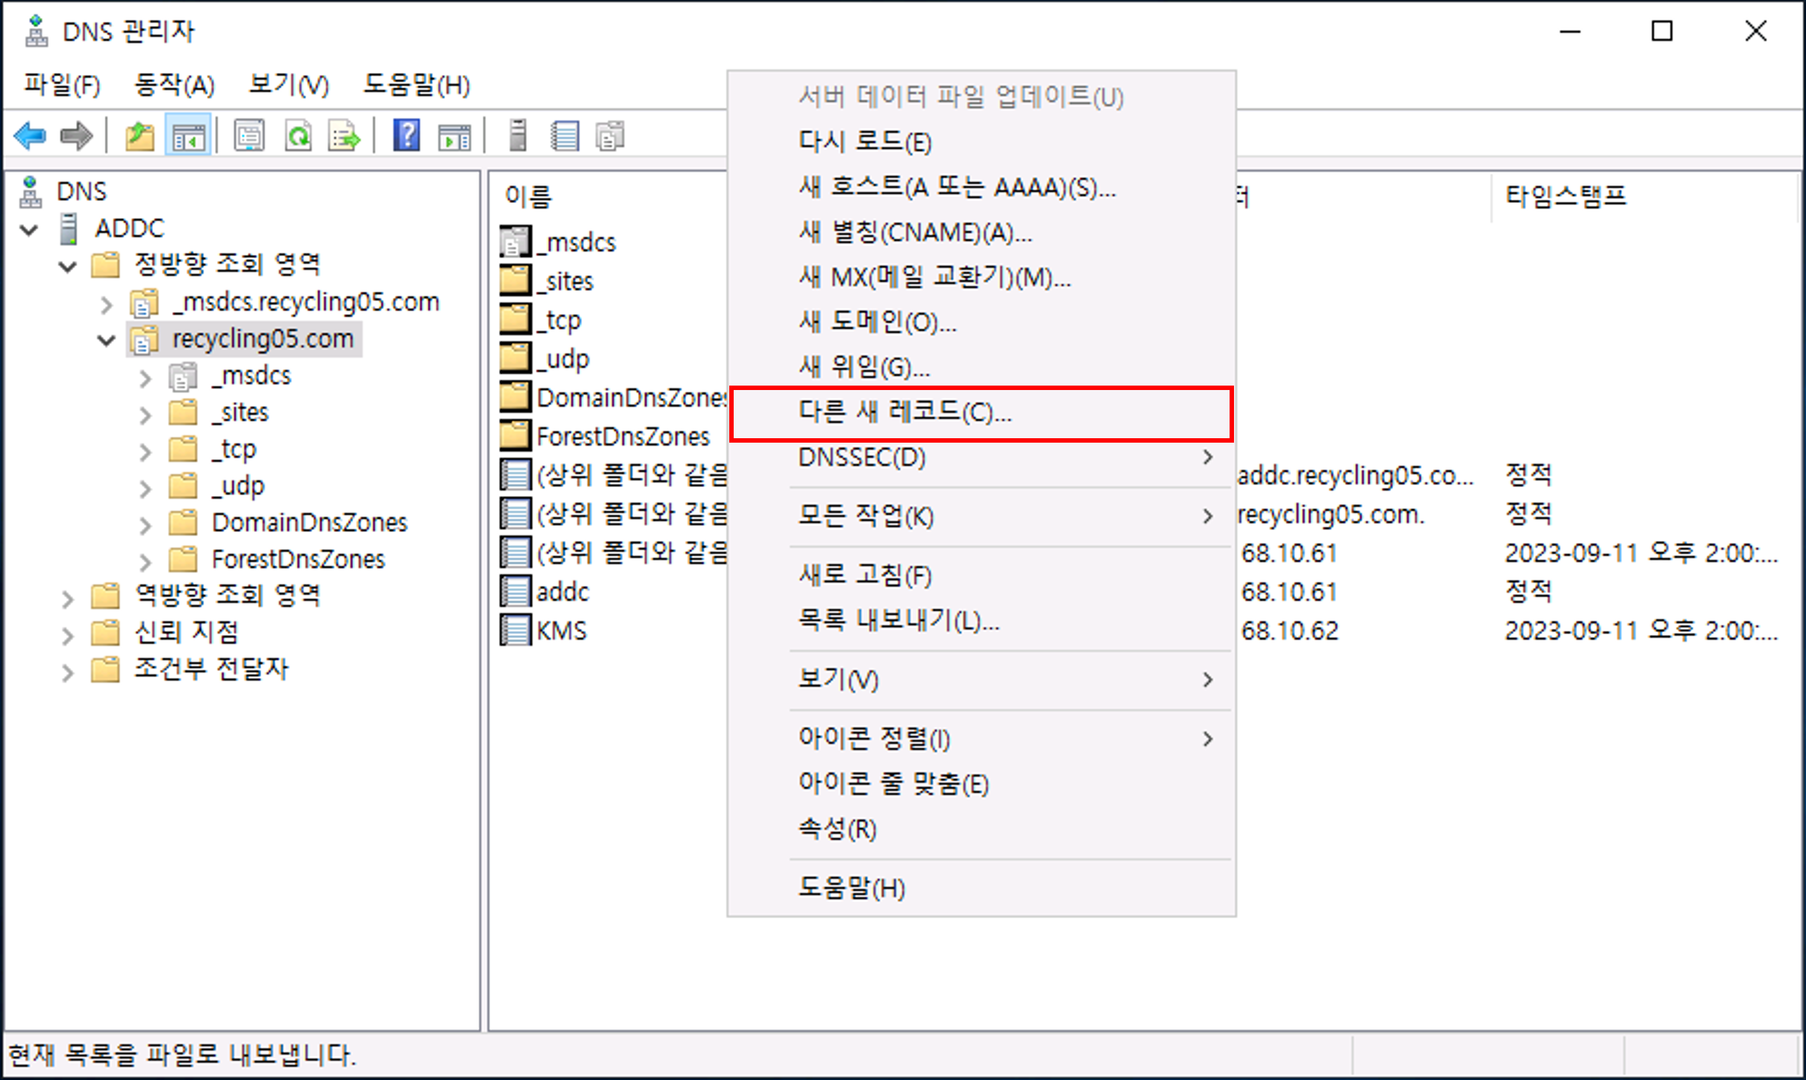Open the DNSSEC(D) submenu
The width and height of the screenshot is (1806, 1080).
click(862, 458)
